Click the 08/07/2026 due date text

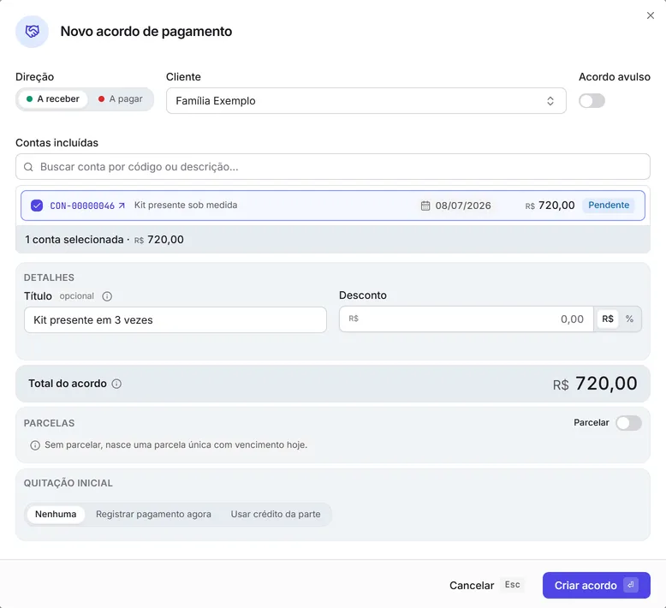(463, 206)
